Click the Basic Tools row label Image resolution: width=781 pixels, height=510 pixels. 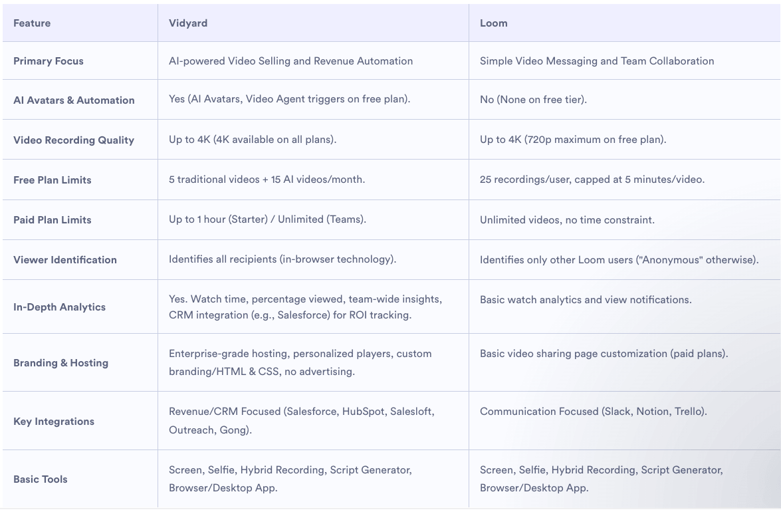point(41,479)
